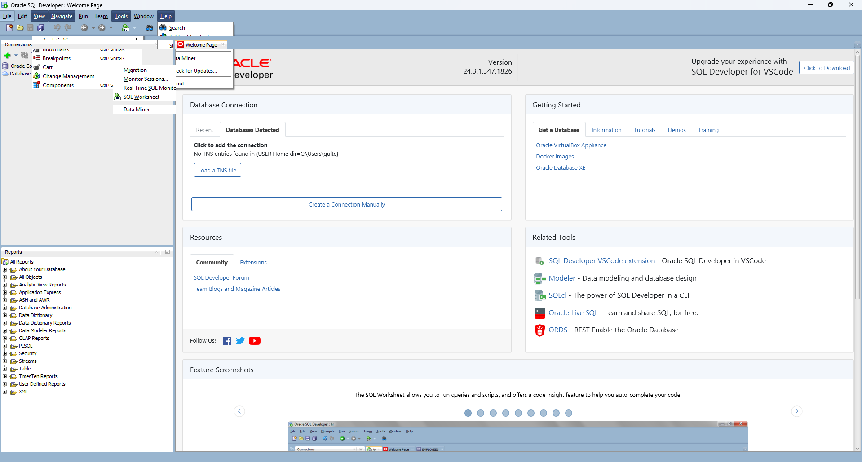Expand the About Your Database reports node
Image resolution: width=862 pixels, height=462 pixels.
[5, 270]
